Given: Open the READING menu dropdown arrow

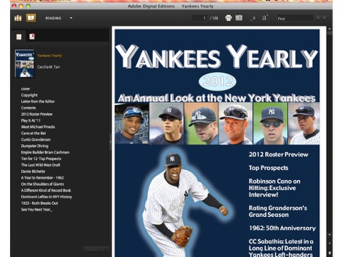Looking at the screenshot, I should pos(71,18).
